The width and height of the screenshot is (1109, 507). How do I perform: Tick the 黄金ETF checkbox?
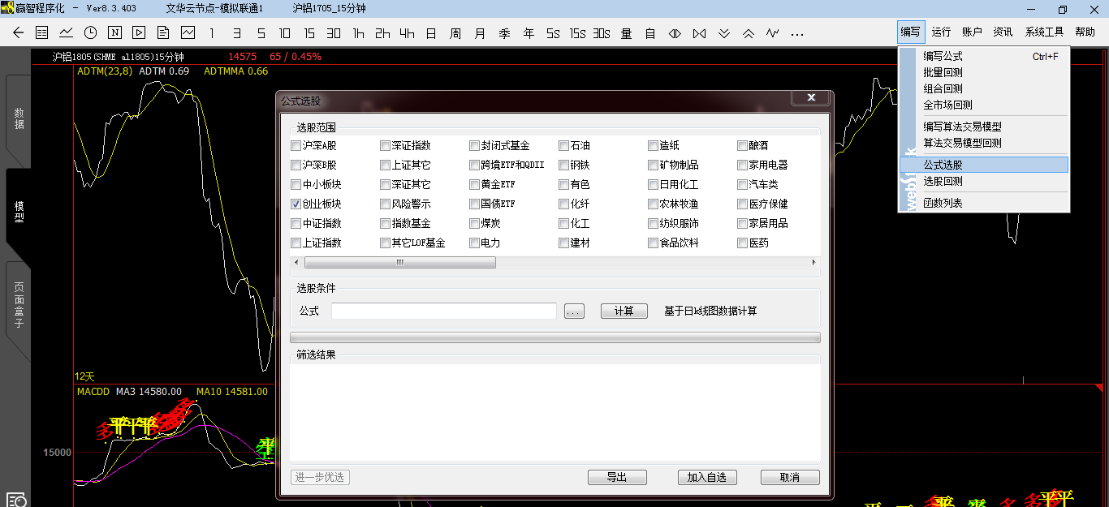[475, 185]
